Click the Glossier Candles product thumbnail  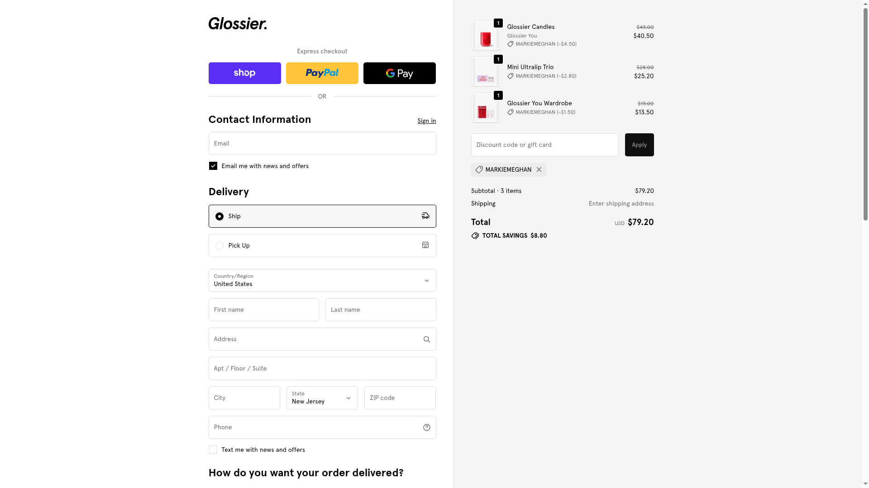[x=486, y=36]
